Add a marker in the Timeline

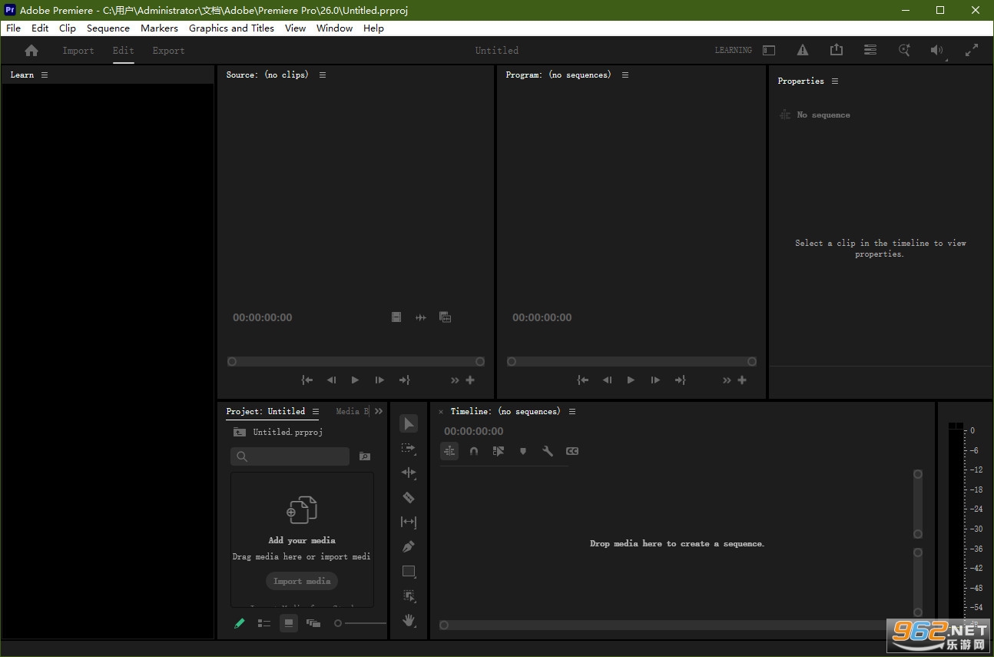(523, 451)
